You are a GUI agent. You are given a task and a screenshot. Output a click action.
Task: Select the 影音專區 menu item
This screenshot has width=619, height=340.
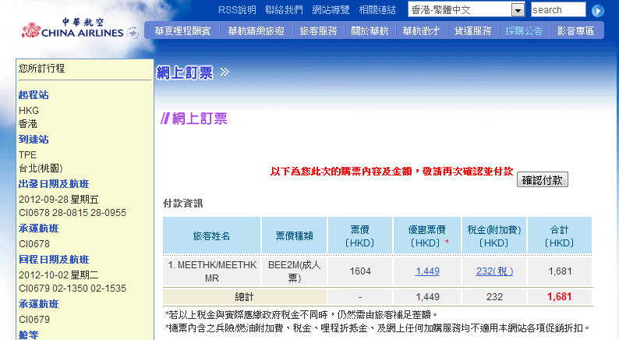tap(575, 31)
